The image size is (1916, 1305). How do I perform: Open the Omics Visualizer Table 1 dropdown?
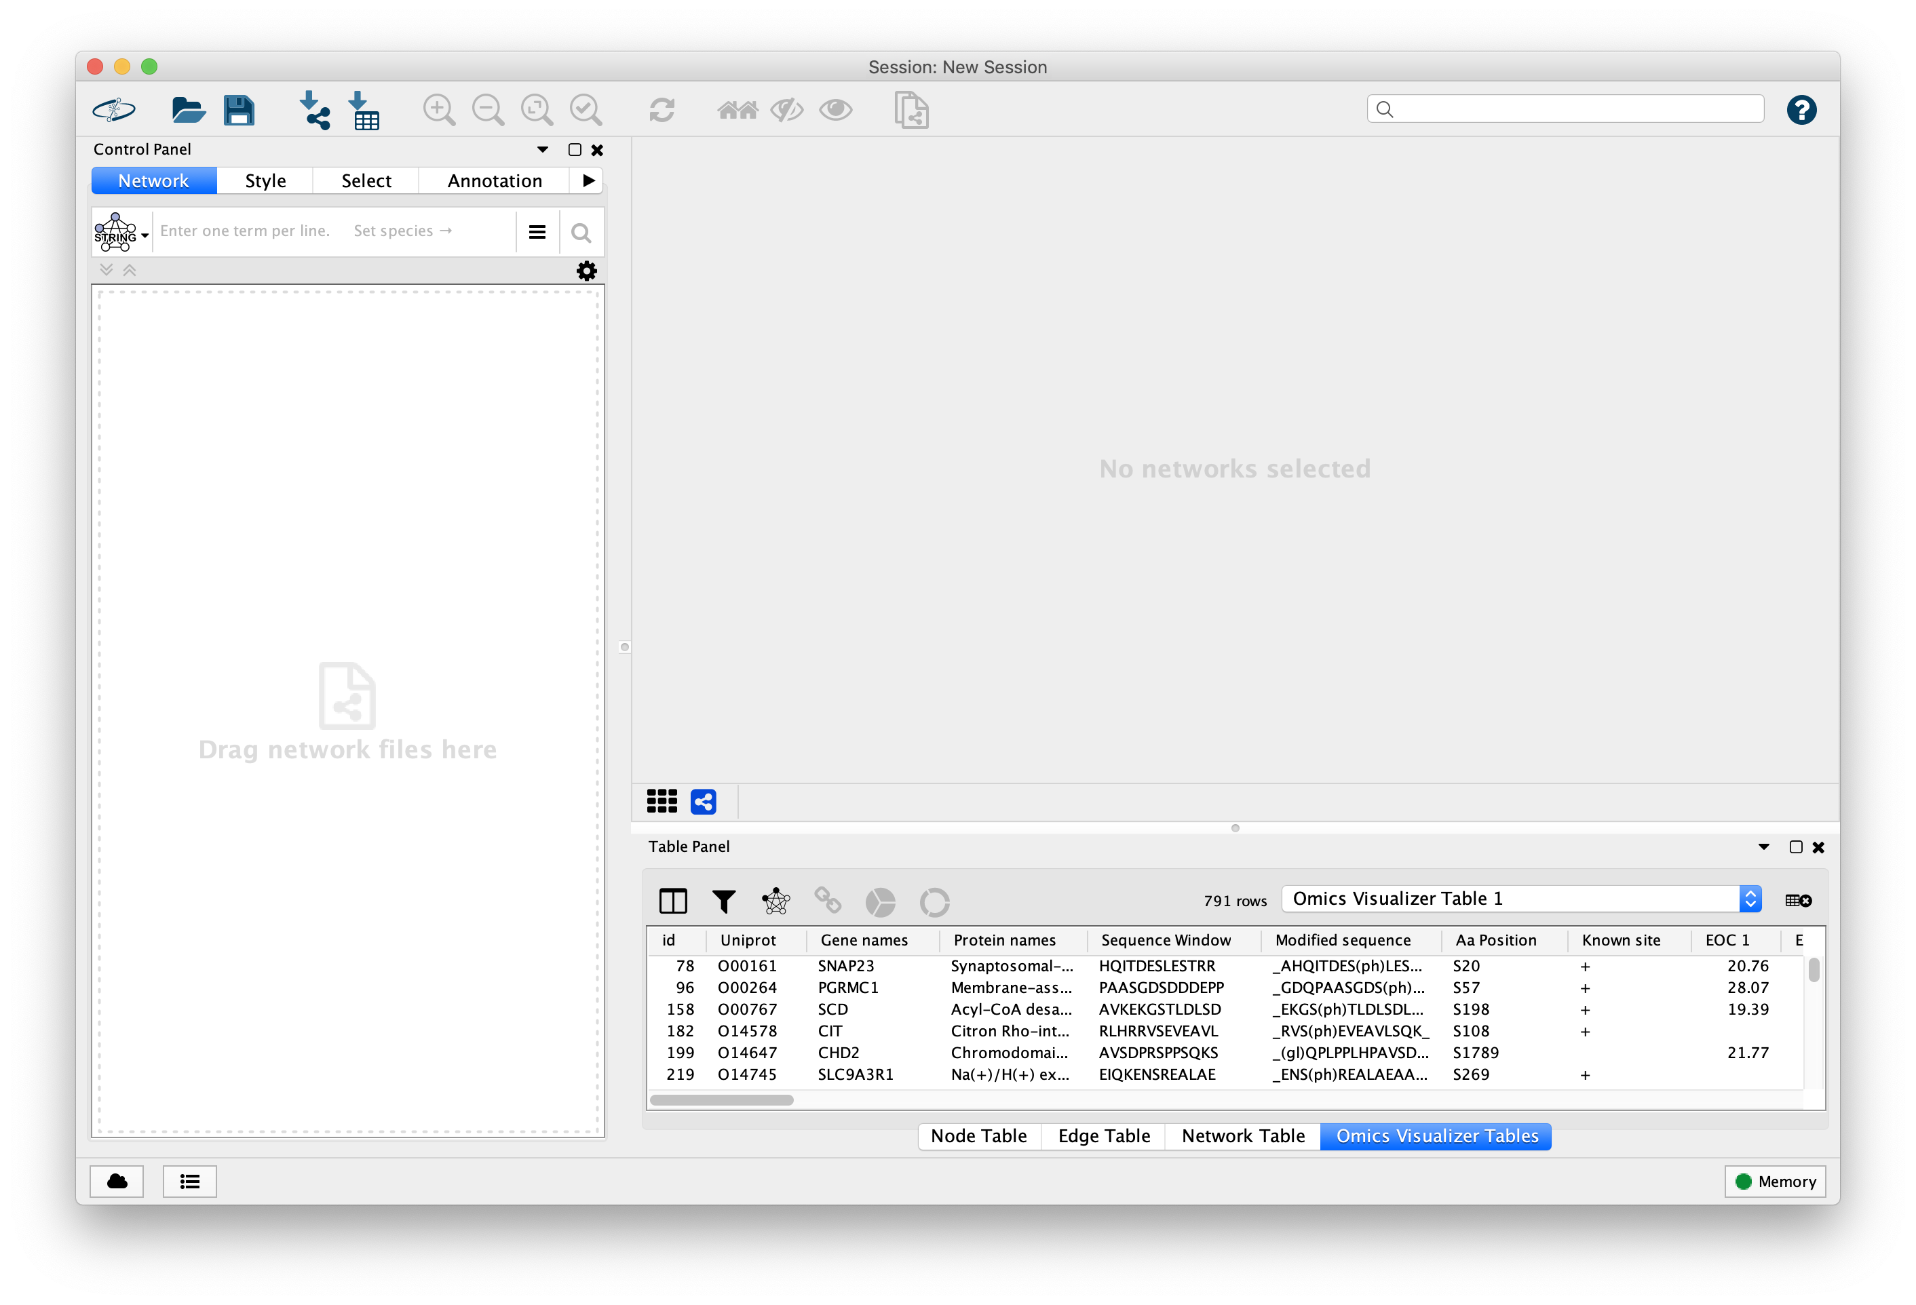[1750, 899]
